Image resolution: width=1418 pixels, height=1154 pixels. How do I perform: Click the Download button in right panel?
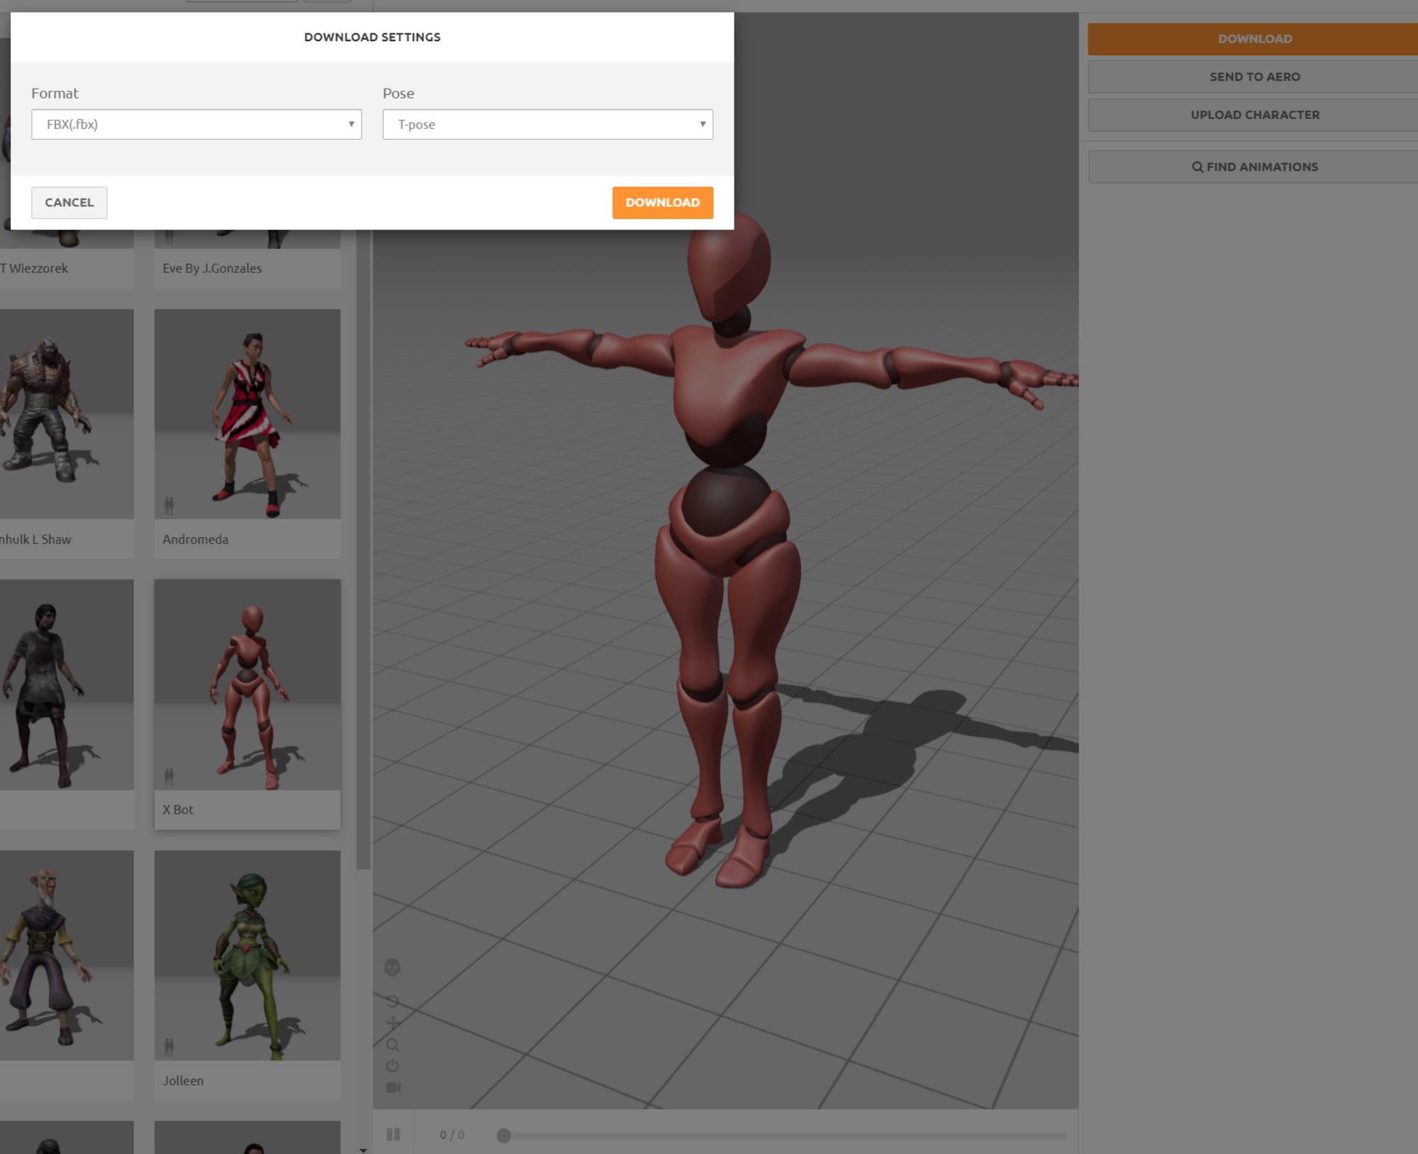(1254, 39)
